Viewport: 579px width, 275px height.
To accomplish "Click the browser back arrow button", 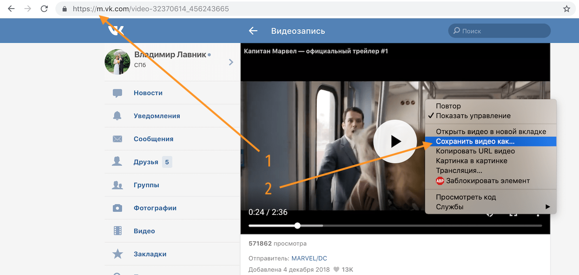I will [11, 8].
